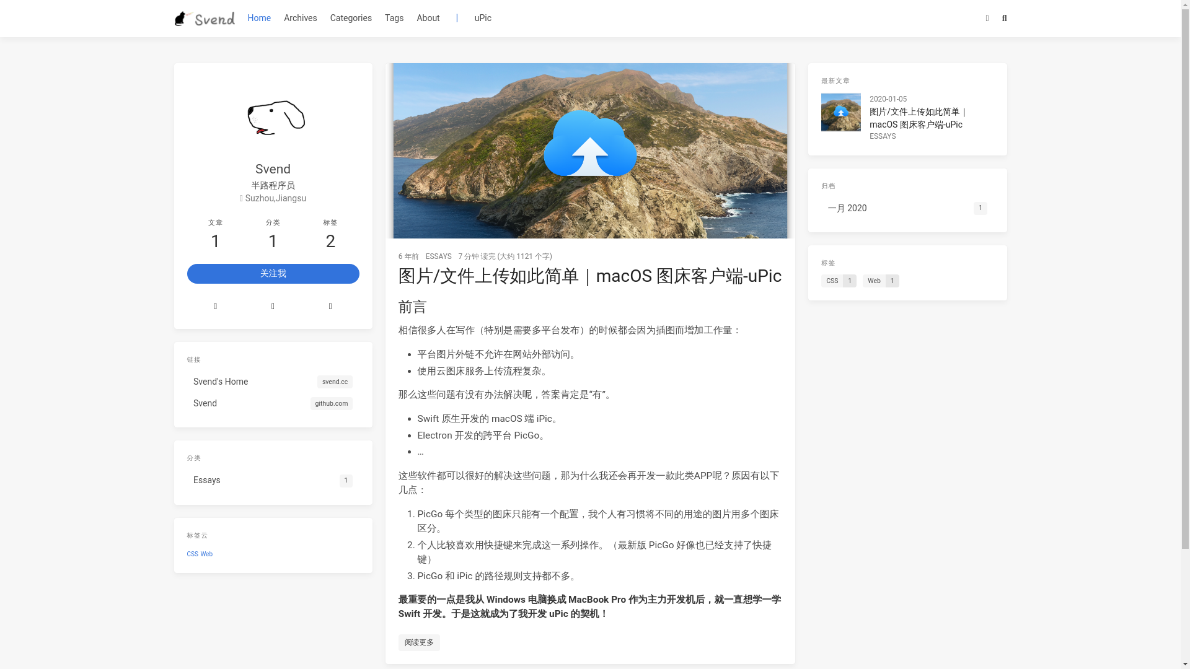Viewport: 1190px width, 669px height.
Task: Click the CSS tag in tag cloud
Action: (193, 554)
